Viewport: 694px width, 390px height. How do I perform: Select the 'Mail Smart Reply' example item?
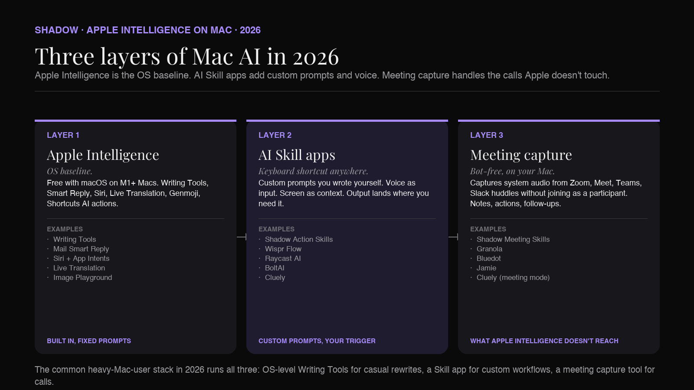tap(81, 249)
